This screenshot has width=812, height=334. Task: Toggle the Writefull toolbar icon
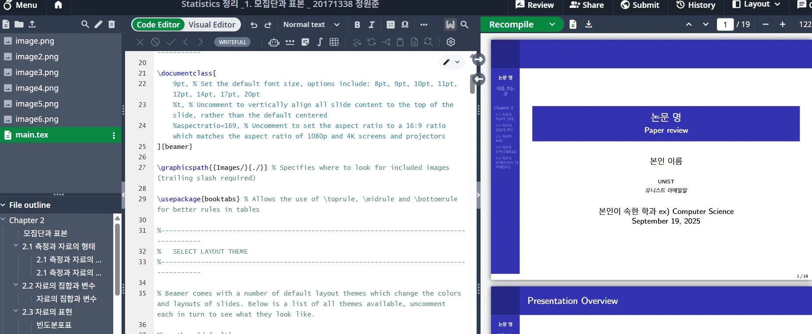tap(450, 25)
